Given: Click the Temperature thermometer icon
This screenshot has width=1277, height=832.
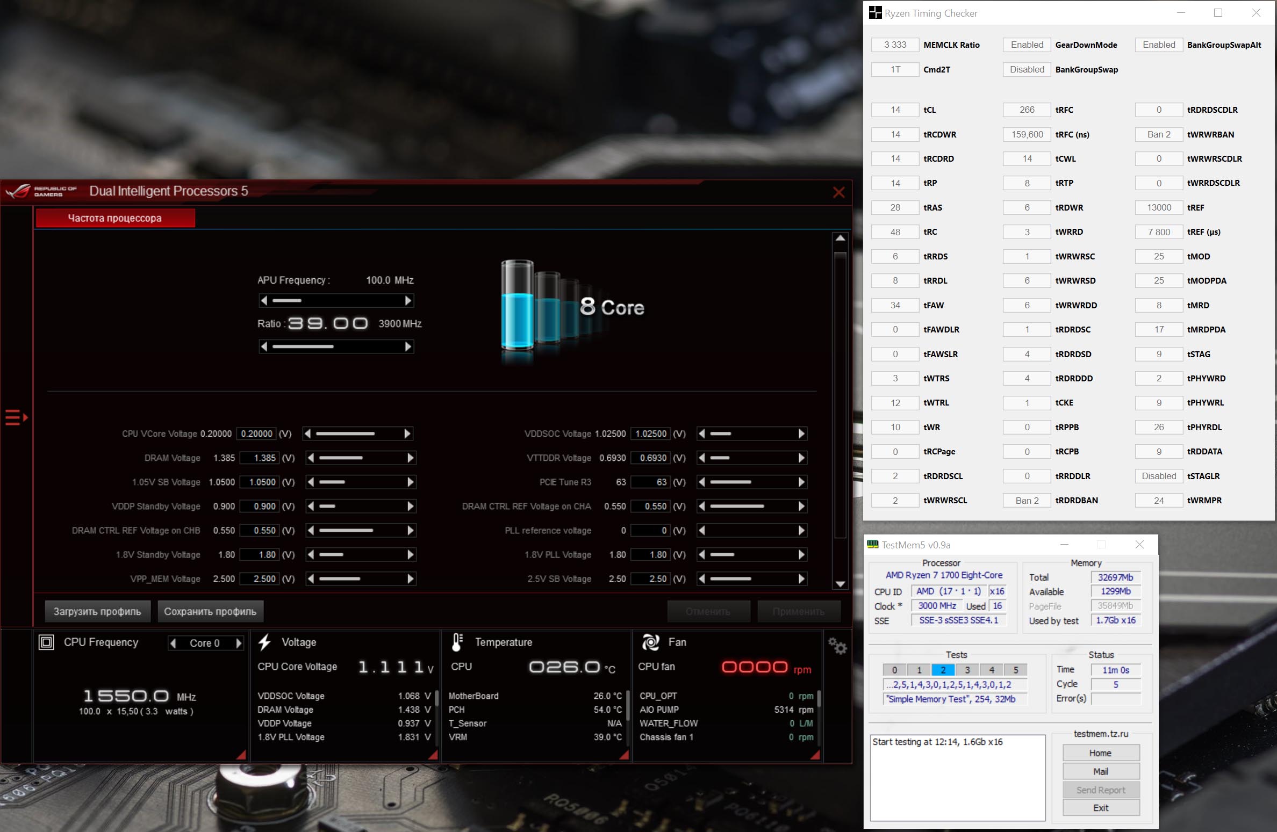Looking at the screenshot, I should pyautogui.click(x=457, y=642).
